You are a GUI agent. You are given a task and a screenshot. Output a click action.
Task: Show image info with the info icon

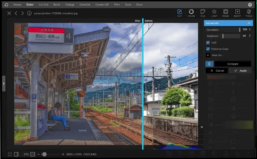tap(29, 13)
